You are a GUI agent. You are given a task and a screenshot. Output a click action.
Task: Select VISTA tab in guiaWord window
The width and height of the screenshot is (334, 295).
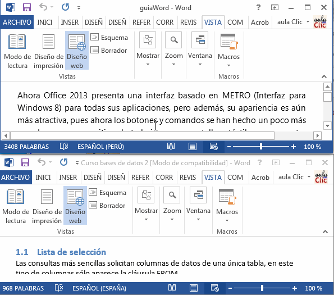click(x=213, y=22)
